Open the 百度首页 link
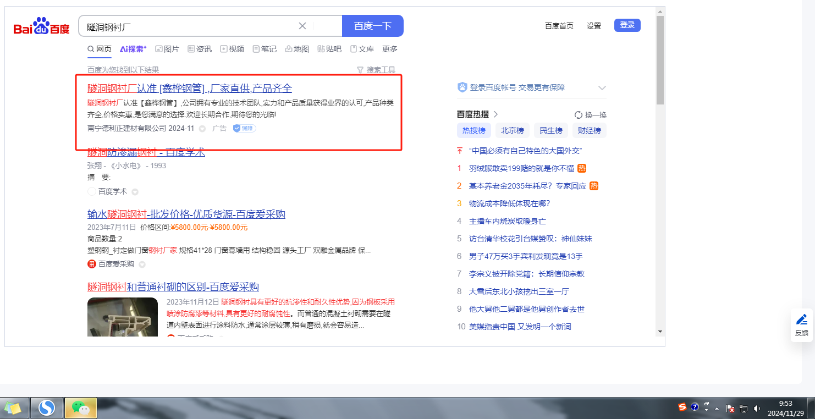Screen dimensions: 815x419 [559, 26]
